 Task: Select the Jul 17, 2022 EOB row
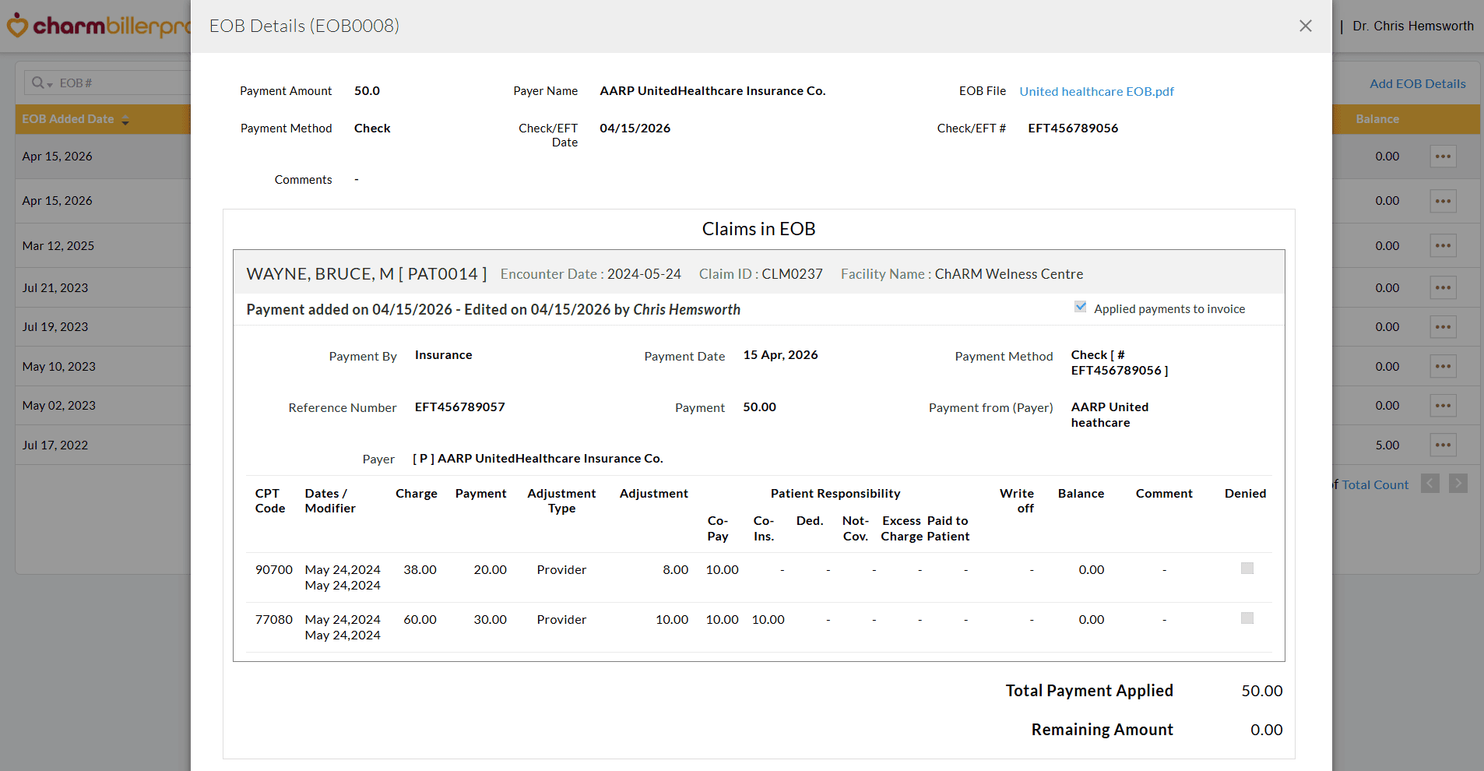pos(103,445)
